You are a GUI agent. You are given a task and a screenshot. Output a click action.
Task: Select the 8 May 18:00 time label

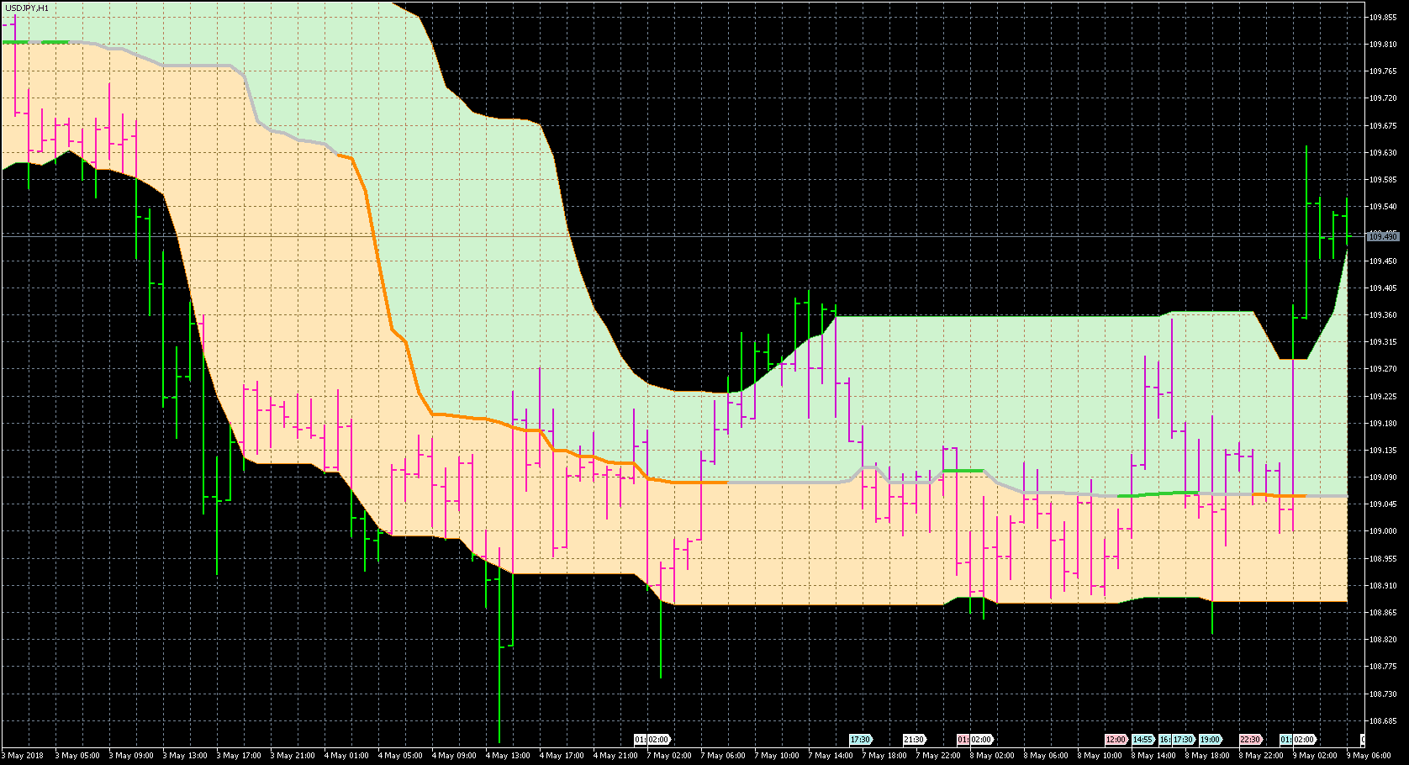(x=1207, y=756)
